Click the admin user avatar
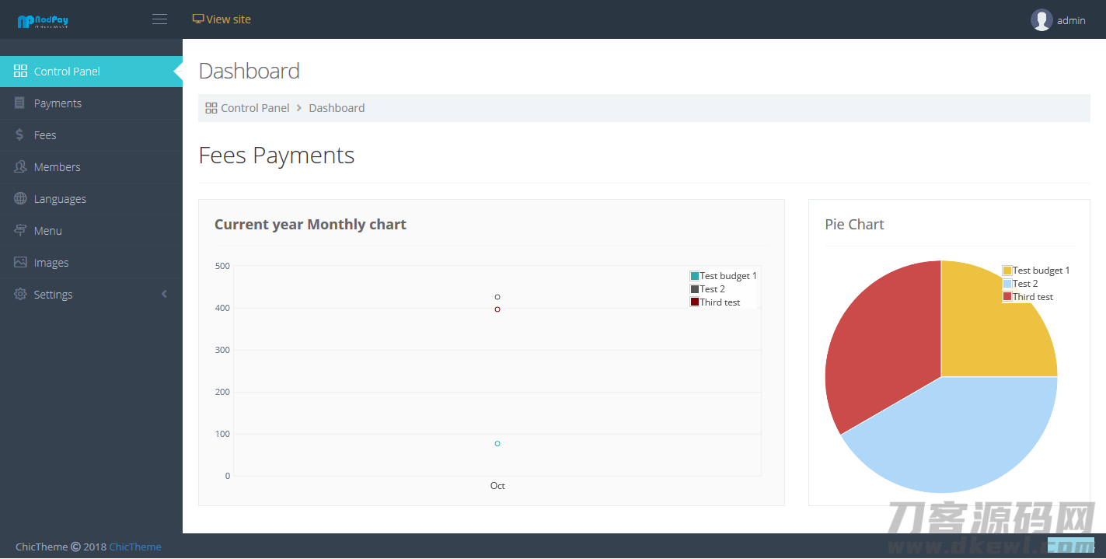The height and width of the screenshot is (559, 1106). point(1041,20)
